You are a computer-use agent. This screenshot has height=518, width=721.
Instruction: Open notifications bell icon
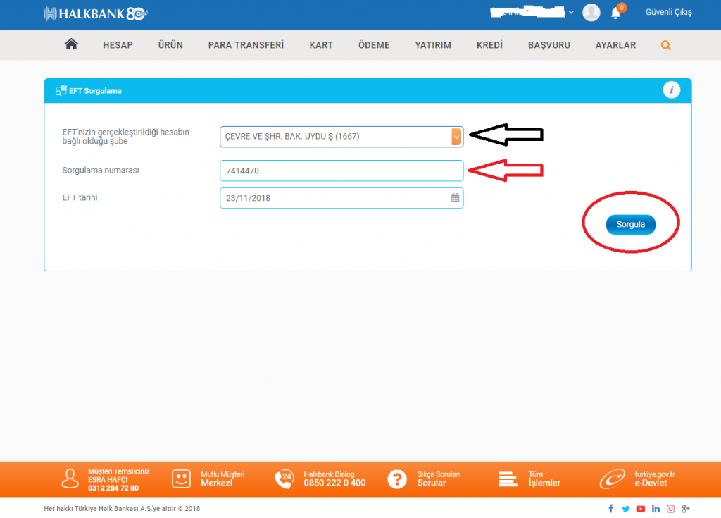pyautogui.click(x=615, y=13)
